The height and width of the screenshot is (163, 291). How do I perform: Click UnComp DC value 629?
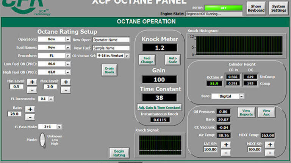[x=250, y=77]
